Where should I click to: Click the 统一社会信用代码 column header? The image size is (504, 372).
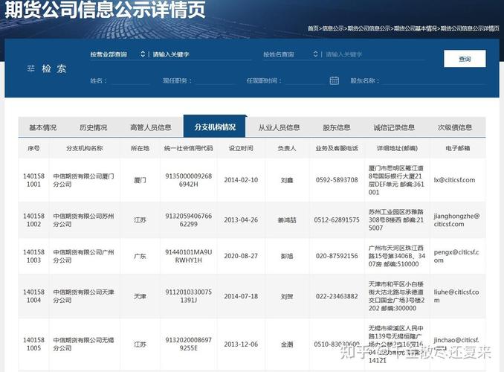[x=188, y=148]
